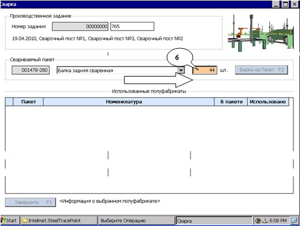300x226 pixels.
Task: Click the Информация о выбранном полуфабрикате text
Action: (110, 201)
